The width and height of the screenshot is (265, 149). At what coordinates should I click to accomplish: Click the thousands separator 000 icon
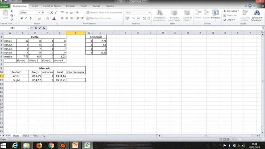(x=138, y=18)
